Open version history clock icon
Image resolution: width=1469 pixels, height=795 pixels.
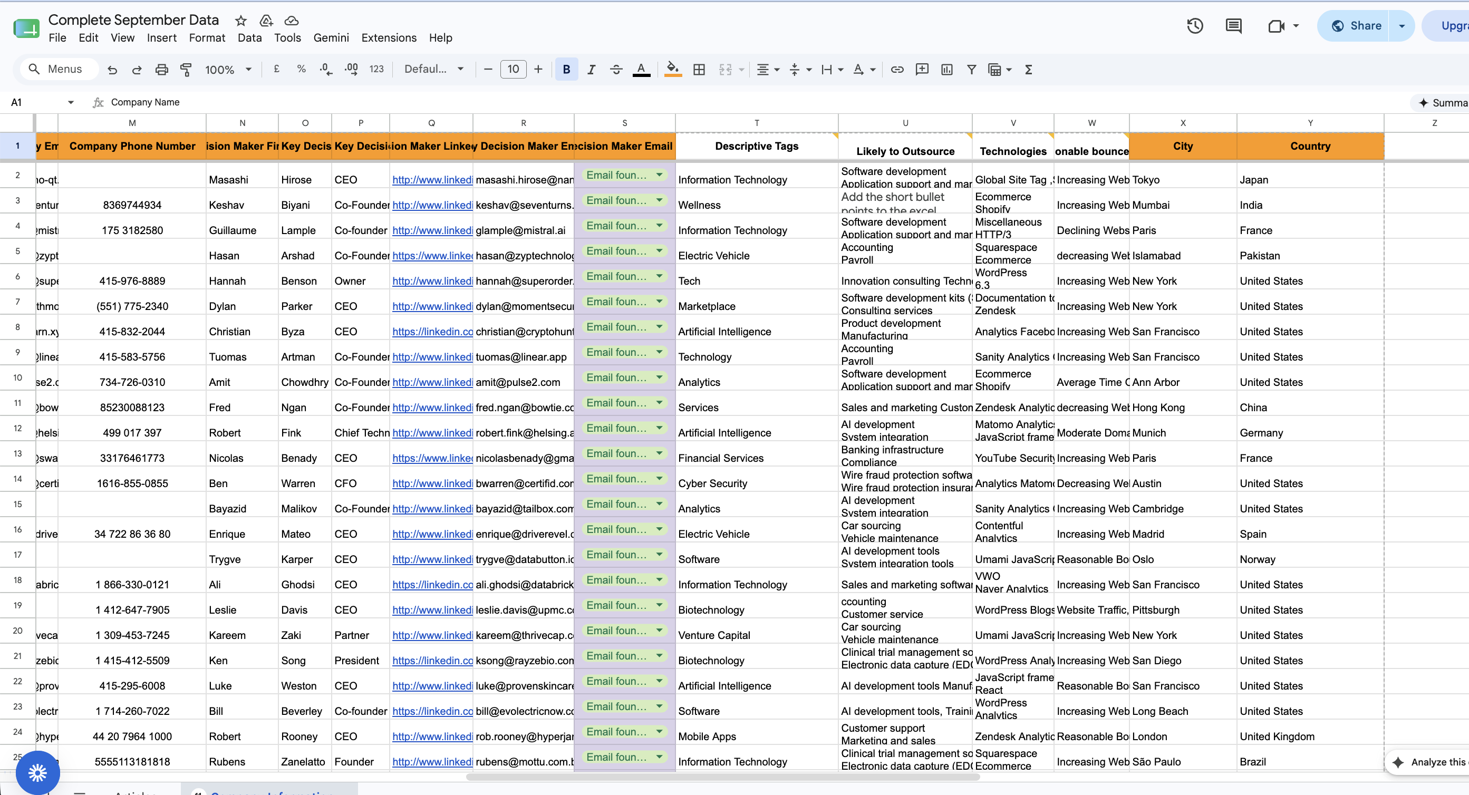(1195, 26)
